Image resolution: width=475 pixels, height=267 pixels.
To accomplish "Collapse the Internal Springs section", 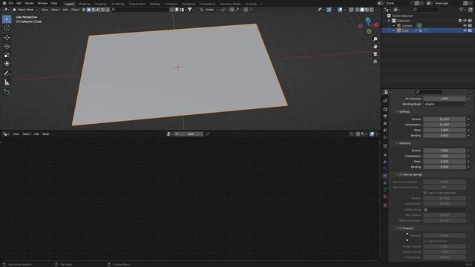I will tap(396, 175).
